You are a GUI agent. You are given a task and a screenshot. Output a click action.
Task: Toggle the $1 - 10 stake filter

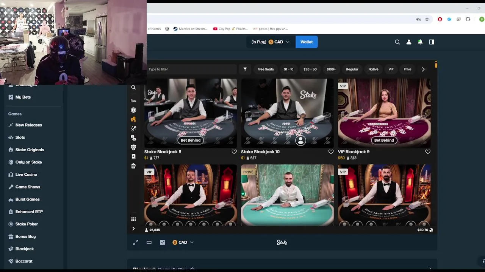[x=289, y=69]
